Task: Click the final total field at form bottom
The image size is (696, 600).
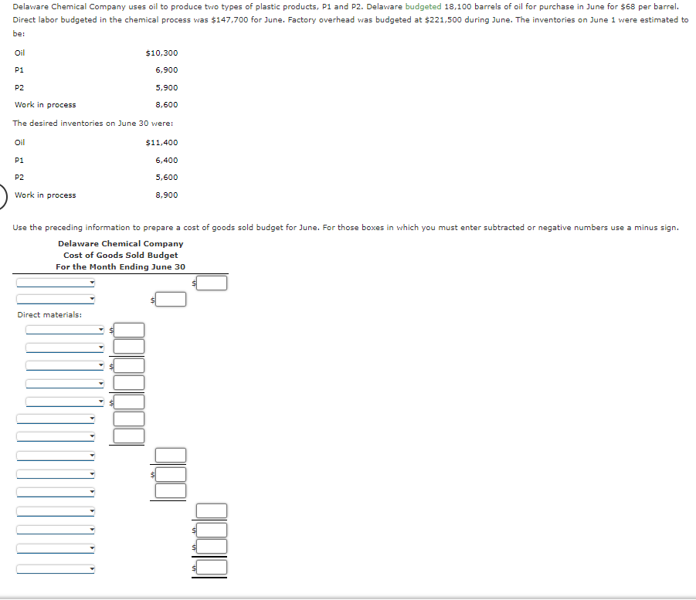Action: point(212,567)
